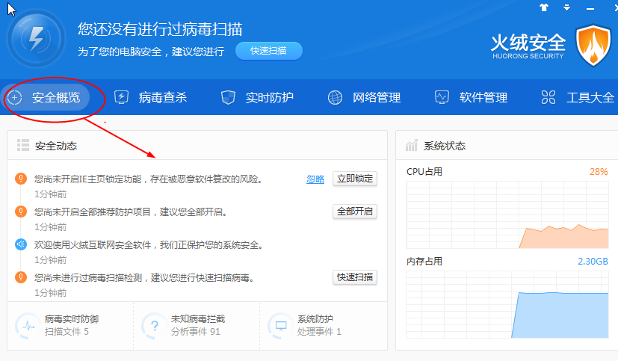Click the 系统状态 panel heading
618x361 pixels.
pos(445,146)
